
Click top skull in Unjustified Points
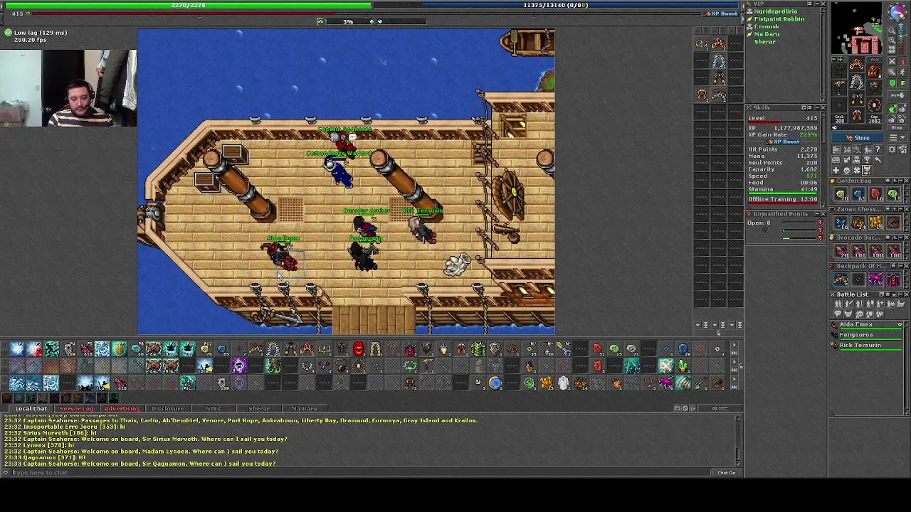(821, 223)
